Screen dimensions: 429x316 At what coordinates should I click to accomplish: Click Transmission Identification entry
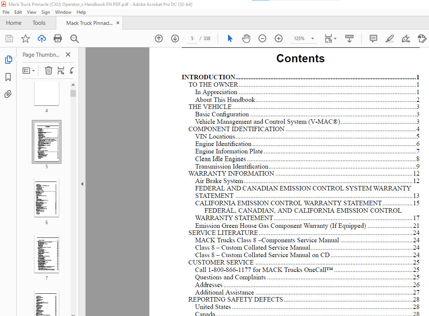307,166
